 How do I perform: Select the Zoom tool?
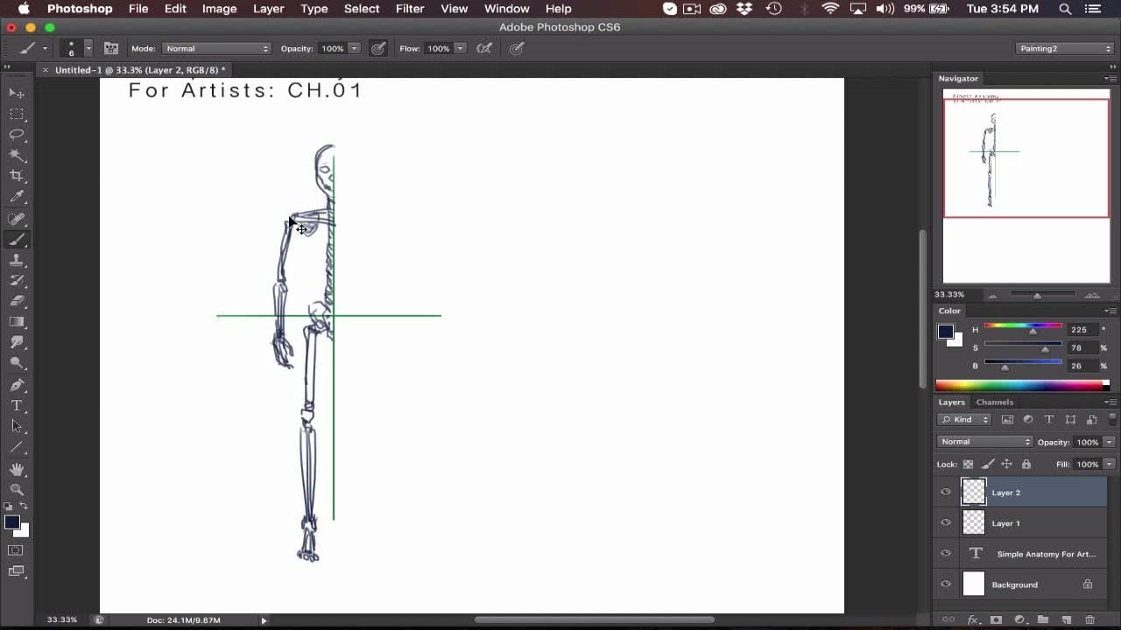pyautogui.click(x=17, y=489)
